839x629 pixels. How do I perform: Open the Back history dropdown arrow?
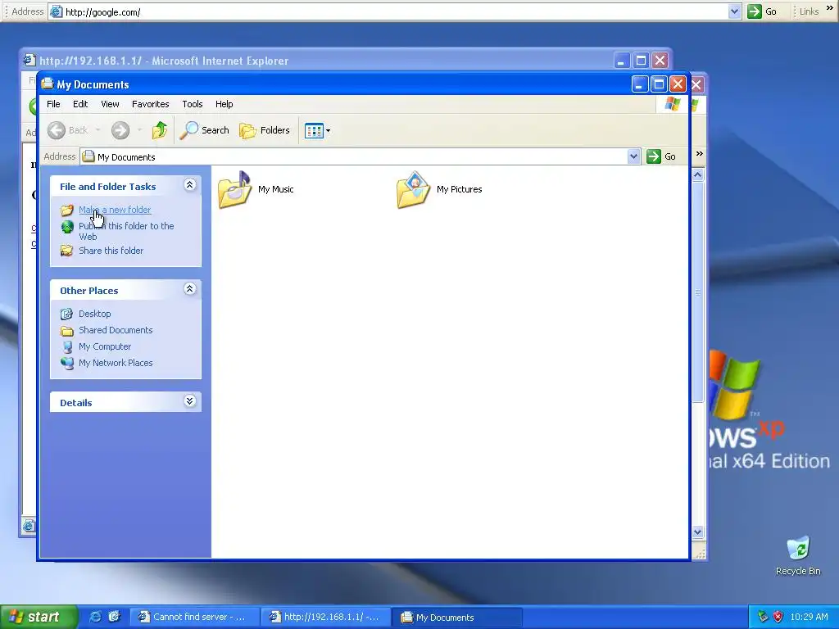coord(98,130)
